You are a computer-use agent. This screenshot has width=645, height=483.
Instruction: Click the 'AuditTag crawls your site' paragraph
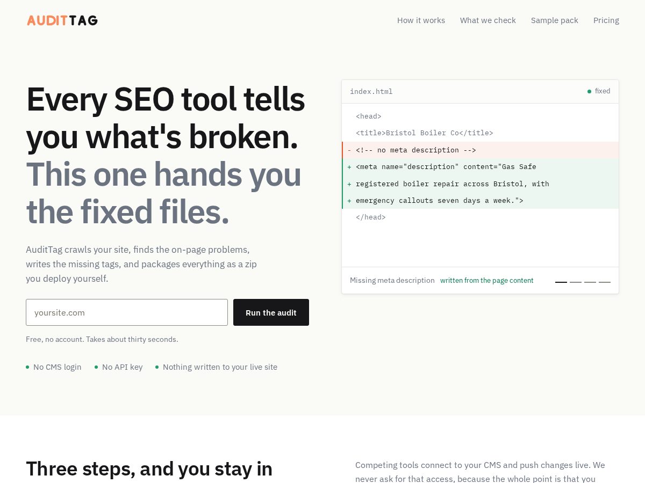pyautogui.click(x=141, y=264)
